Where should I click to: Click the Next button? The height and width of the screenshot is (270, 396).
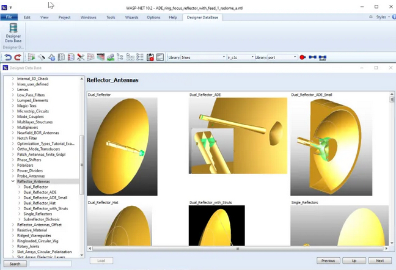coord(380,261)
